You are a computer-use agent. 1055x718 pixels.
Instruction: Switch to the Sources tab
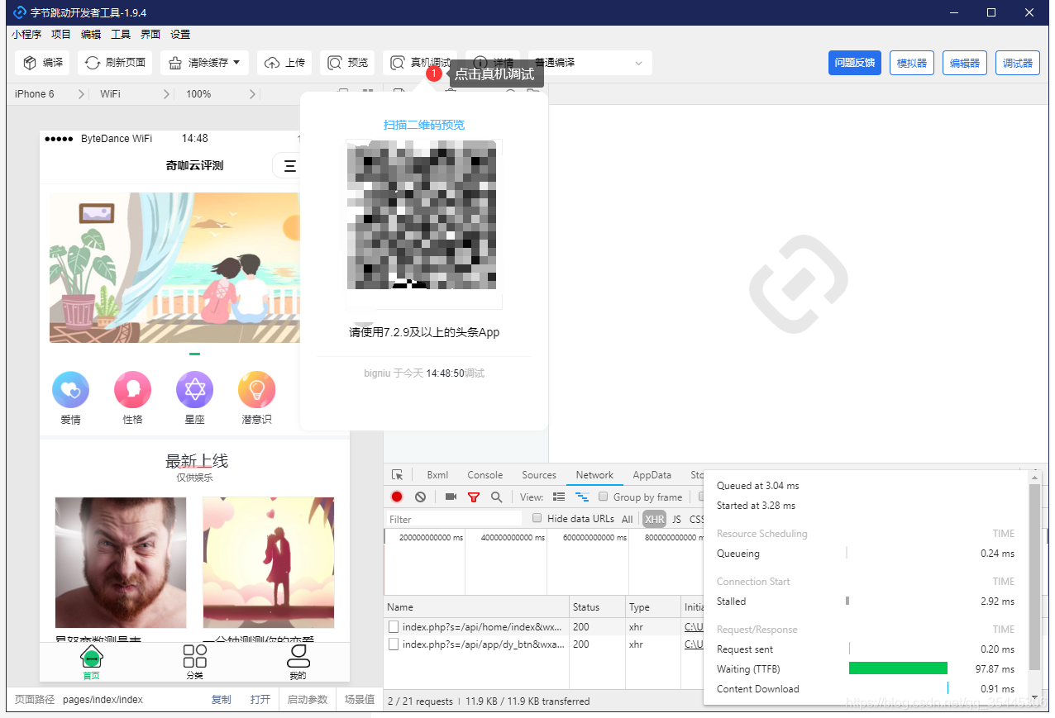539,475
